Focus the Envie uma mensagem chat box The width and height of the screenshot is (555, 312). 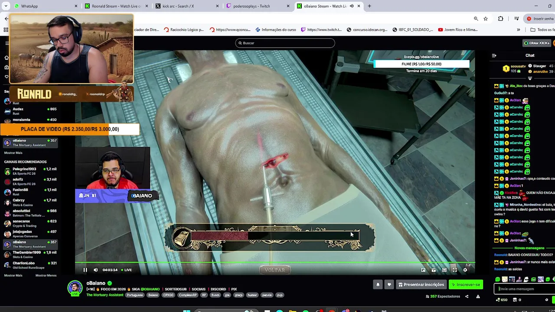[525, 289]
